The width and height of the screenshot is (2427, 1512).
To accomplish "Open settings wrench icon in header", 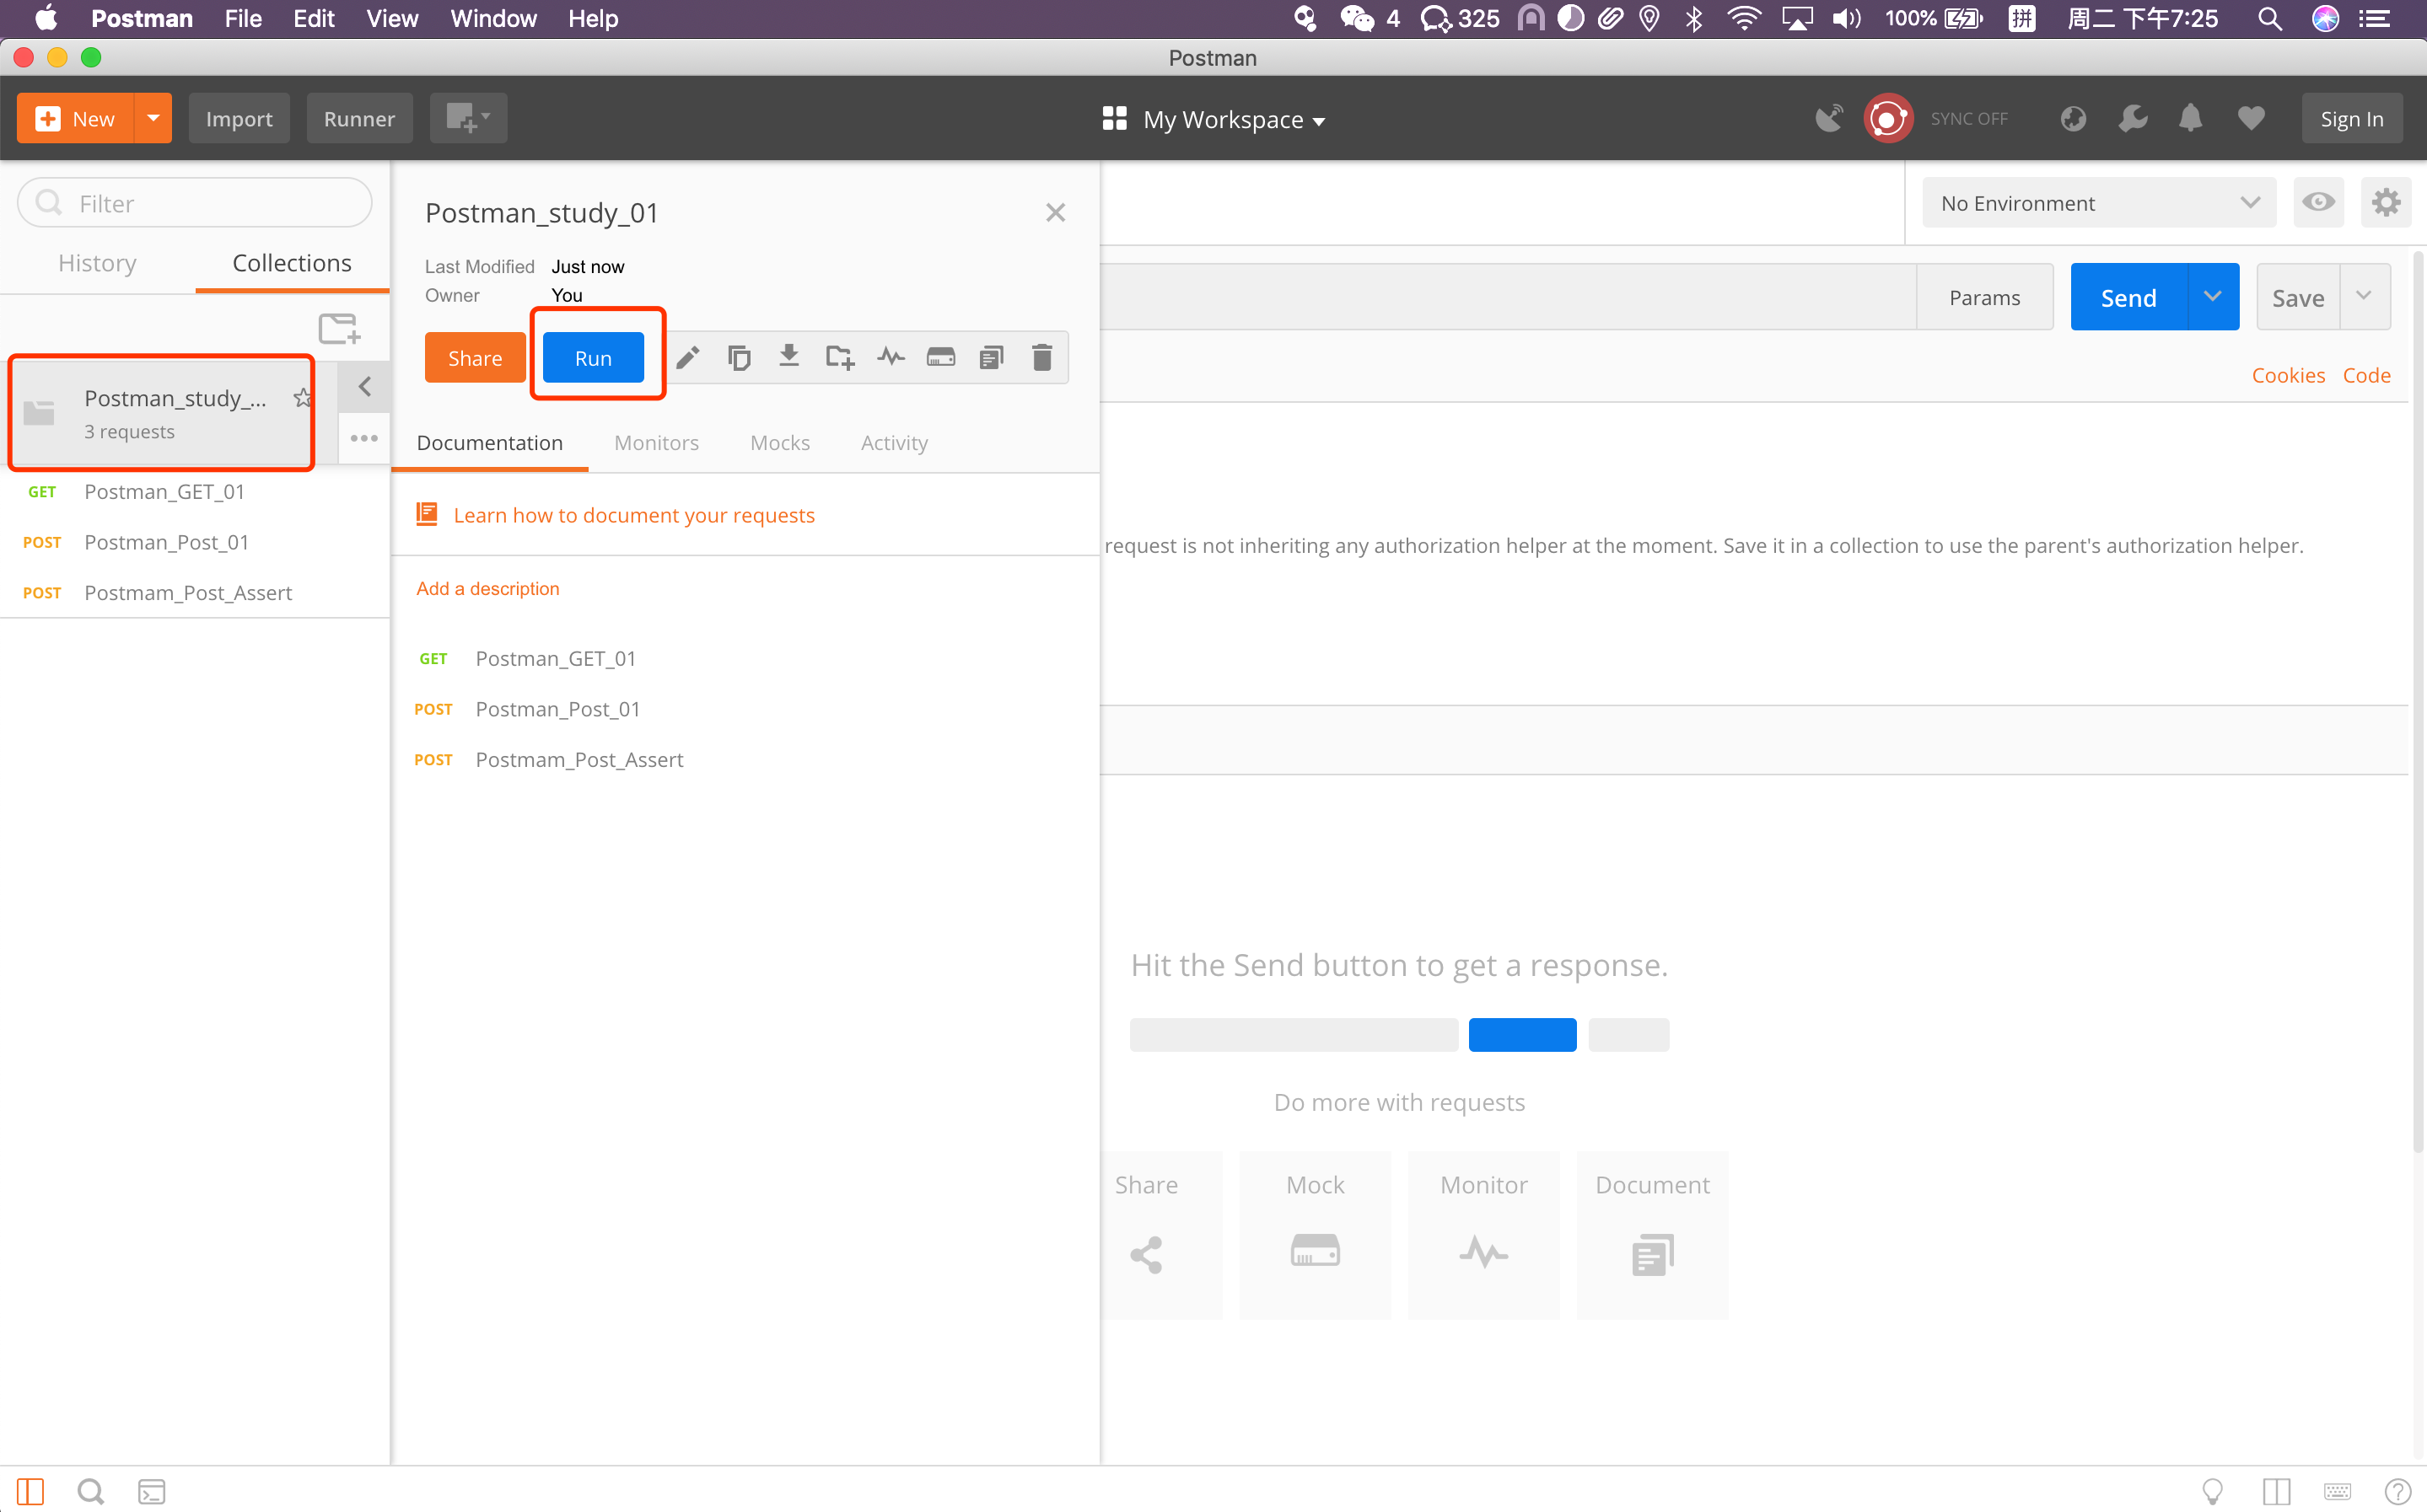I will coord(2133,119).
